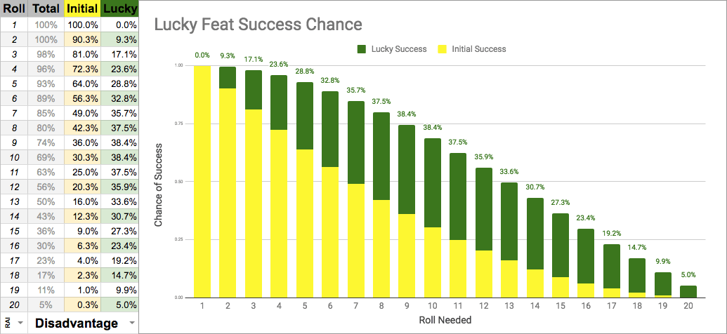
Task: Select the cell showing 100.0% Initial
Action: 83,25
